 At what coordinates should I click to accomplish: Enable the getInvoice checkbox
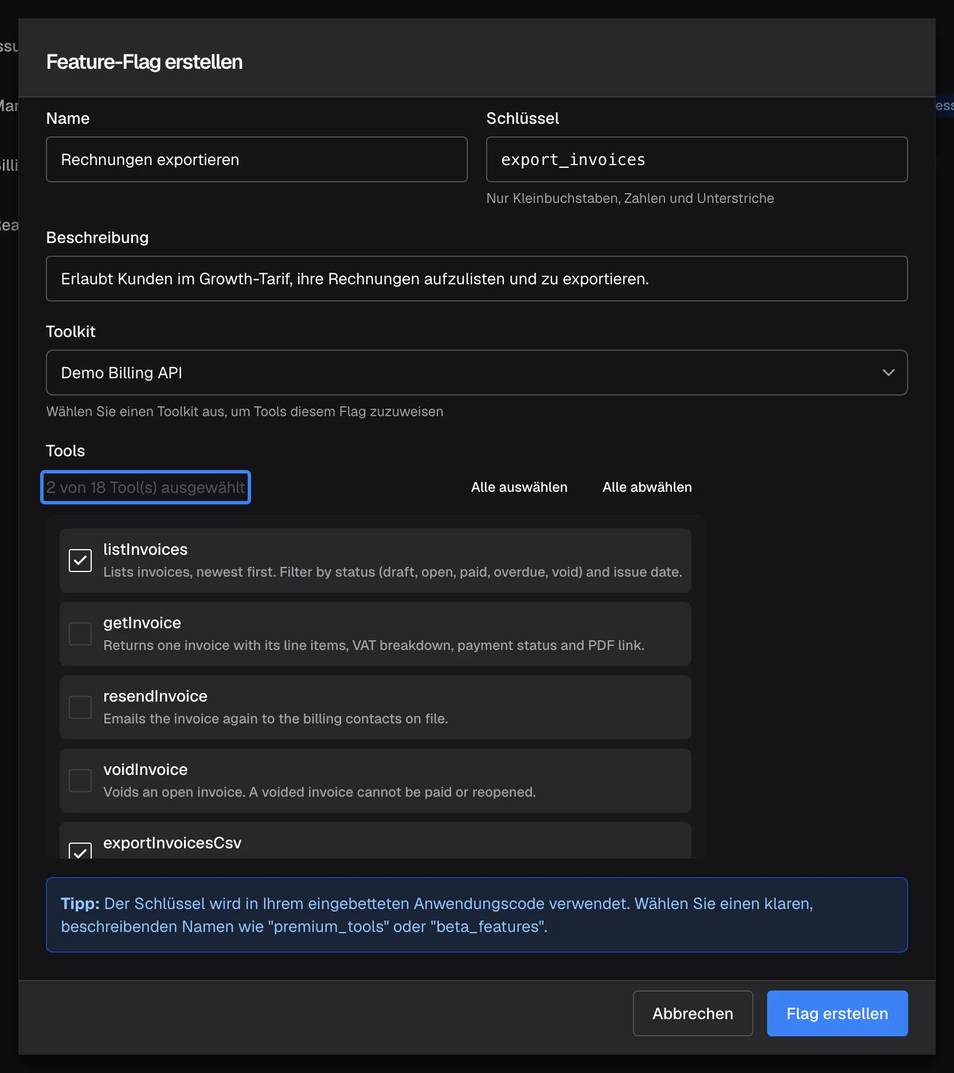[x=80, y=634]
